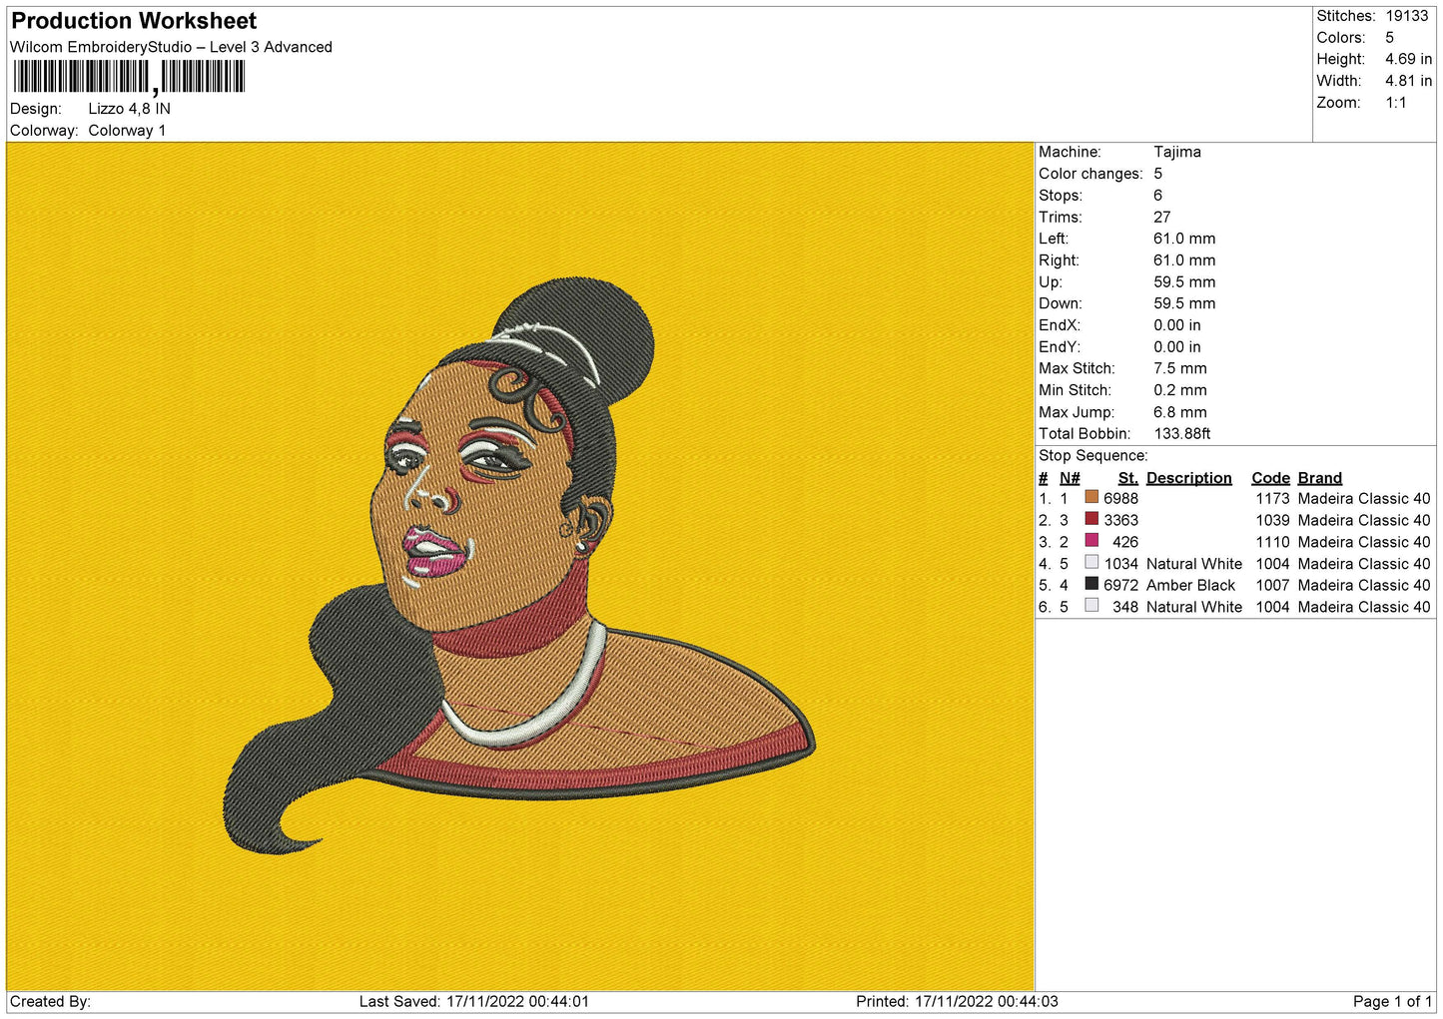Click code 1173 in the stop sequence
Viewport: 1443px width, 1019px height.
(1272, 499)
